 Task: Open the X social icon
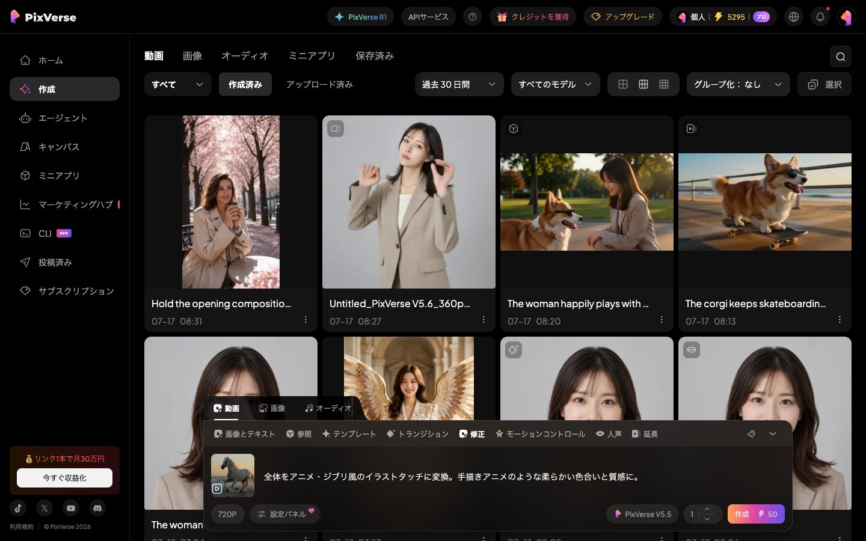[45, 508]
